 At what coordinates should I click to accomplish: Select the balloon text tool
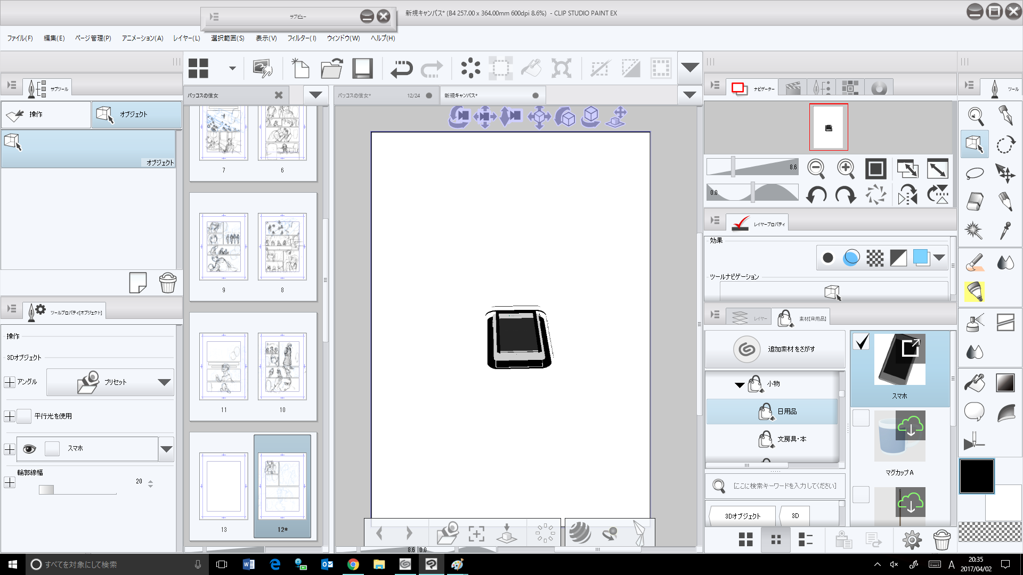tap(974, 412)
